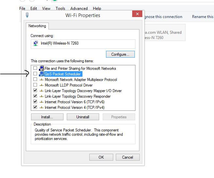Click the Configure... button
Viewport: 214px width, 178px height.
(x=120, y=54)
